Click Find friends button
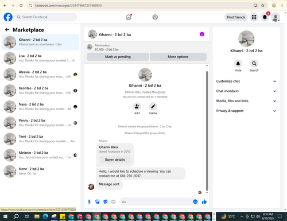Viewport: 287px width, 221px height. point(236,17)
